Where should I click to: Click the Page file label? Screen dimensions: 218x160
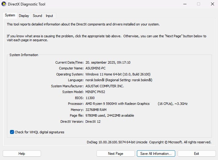click(x=77, y=115)
